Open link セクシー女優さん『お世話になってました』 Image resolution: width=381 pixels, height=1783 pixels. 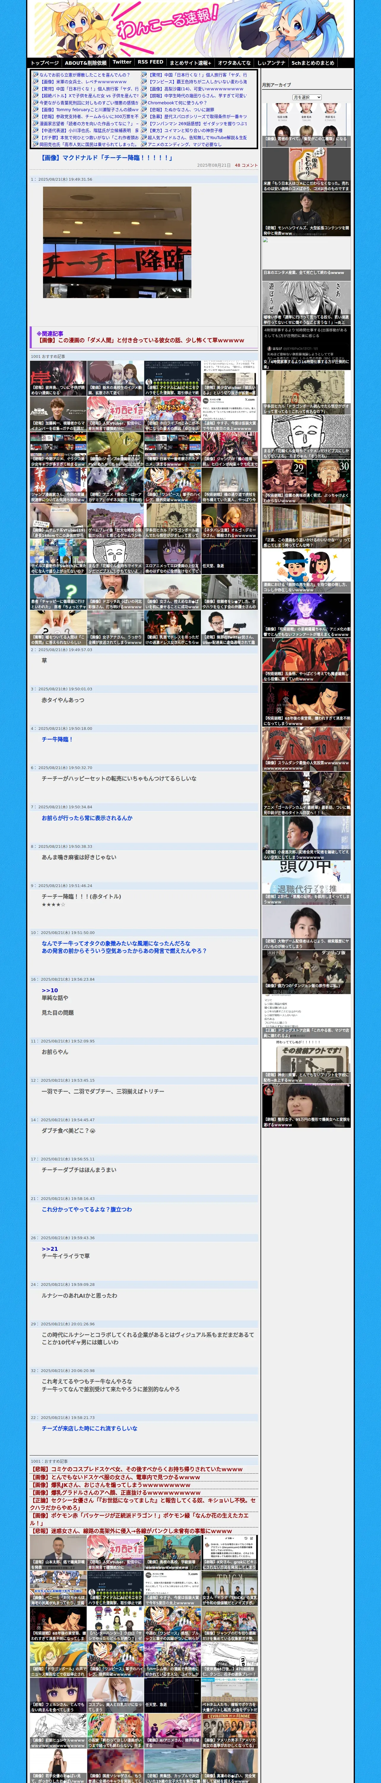coord(142,1504)
